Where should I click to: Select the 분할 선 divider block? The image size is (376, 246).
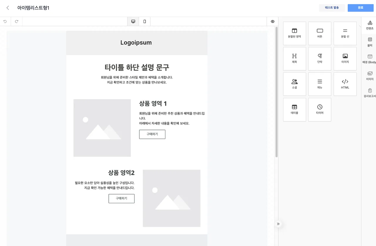(x=345, y=33)
